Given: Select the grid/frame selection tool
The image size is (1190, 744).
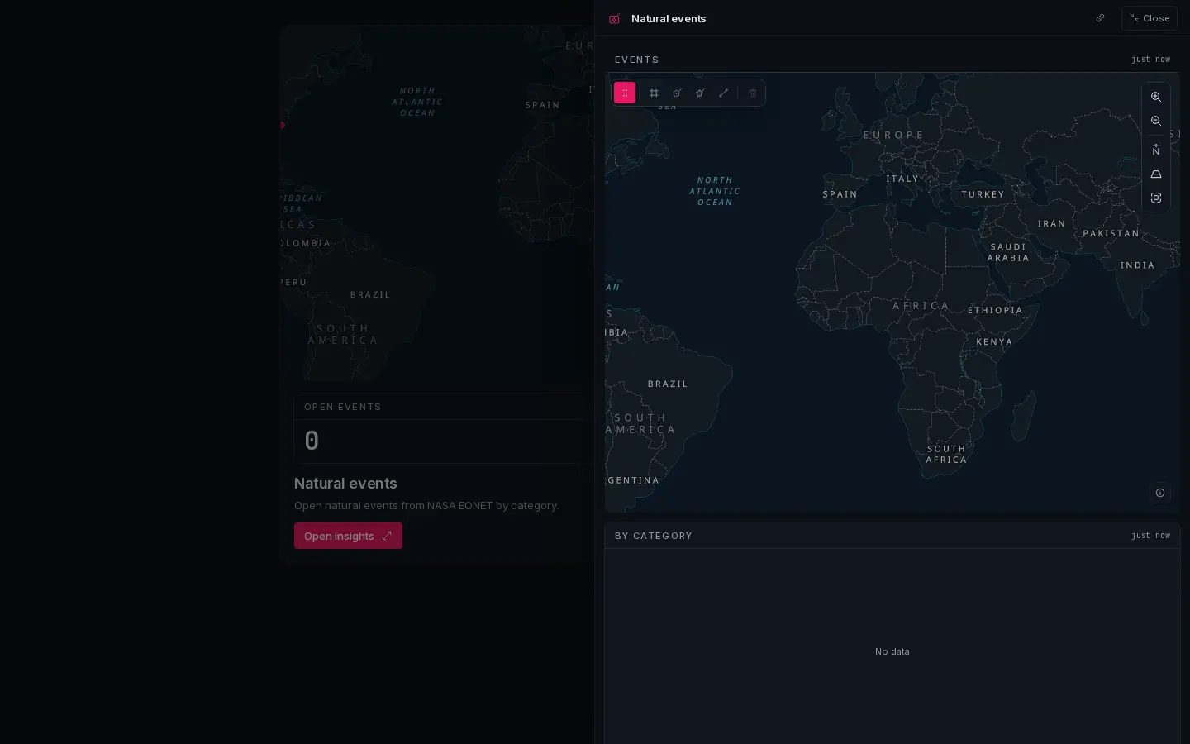Looking at the screenshot, I should tap(654, 93).
